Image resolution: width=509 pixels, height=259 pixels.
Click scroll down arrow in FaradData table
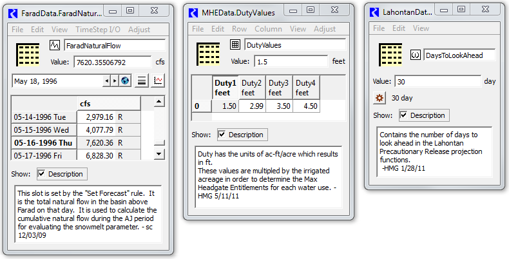pyautogui.click(x=159, y=153)
